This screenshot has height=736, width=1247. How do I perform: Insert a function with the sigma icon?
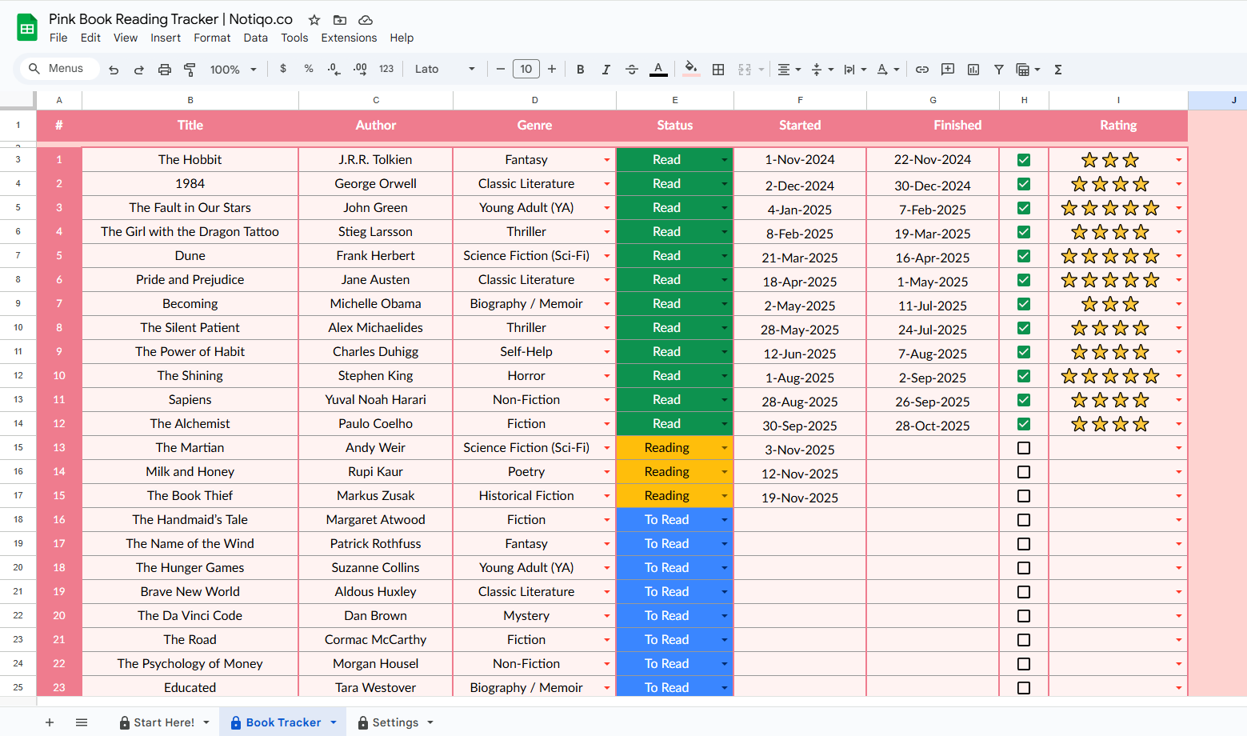click(x=1057, y=69)
